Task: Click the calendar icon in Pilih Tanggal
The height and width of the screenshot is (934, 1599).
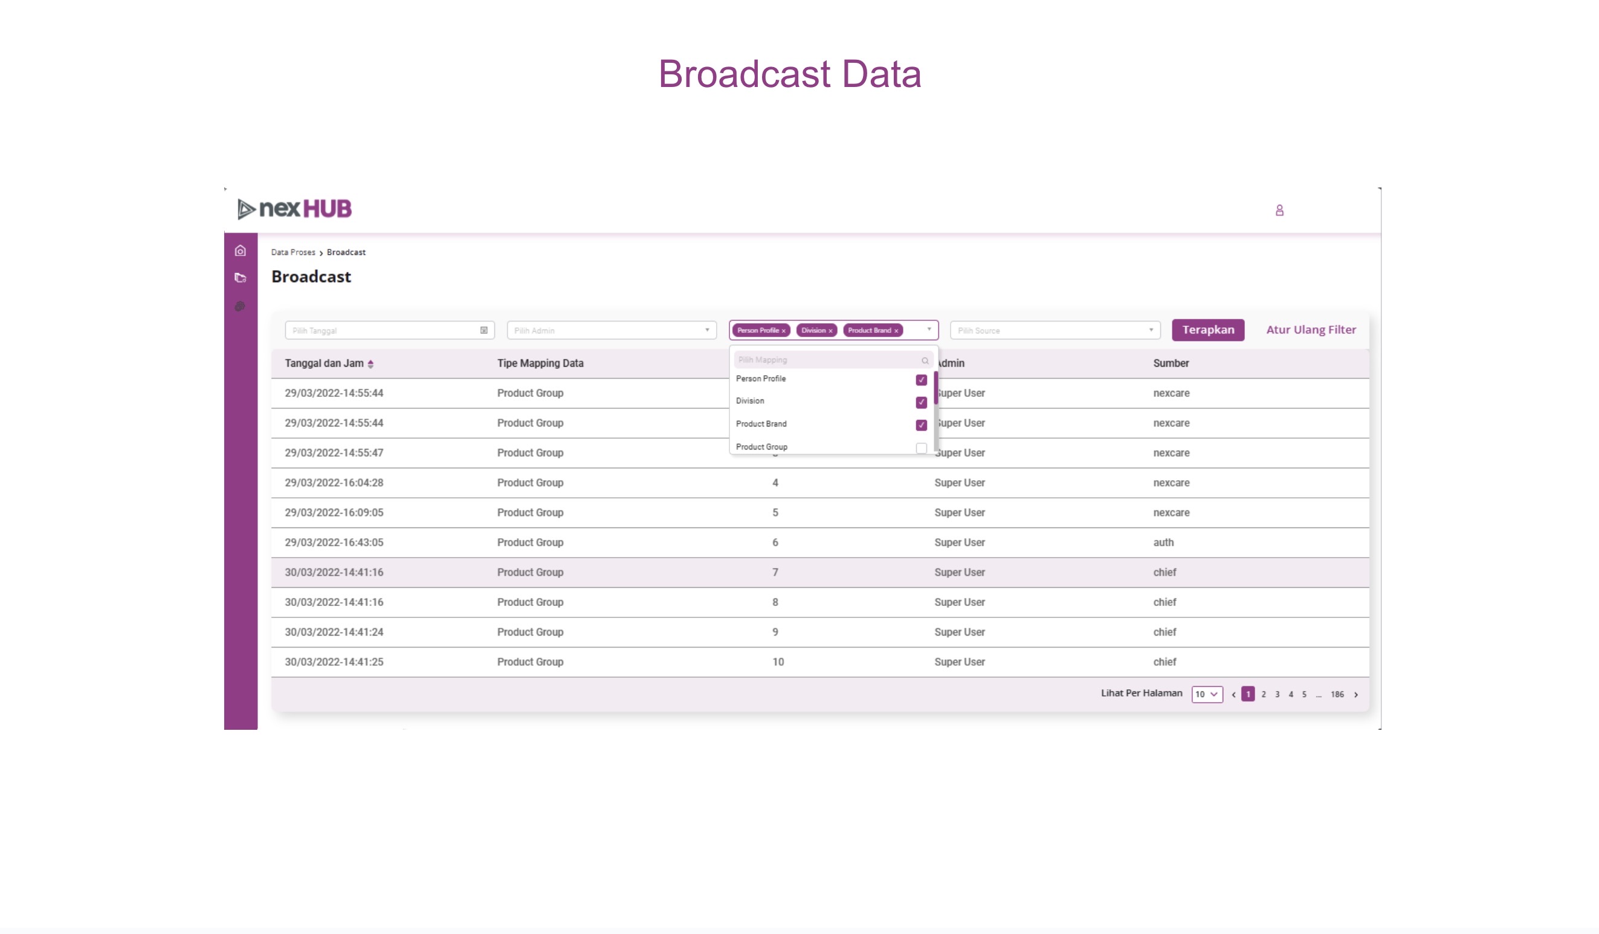Action: point(483,330)
